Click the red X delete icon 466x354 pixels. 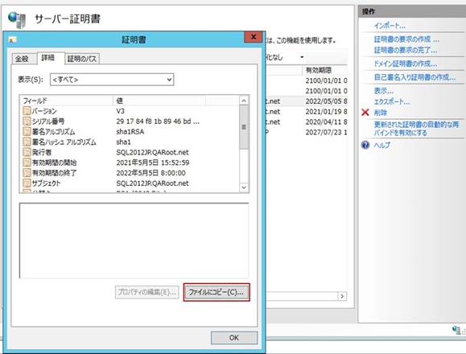pos(365,113)
